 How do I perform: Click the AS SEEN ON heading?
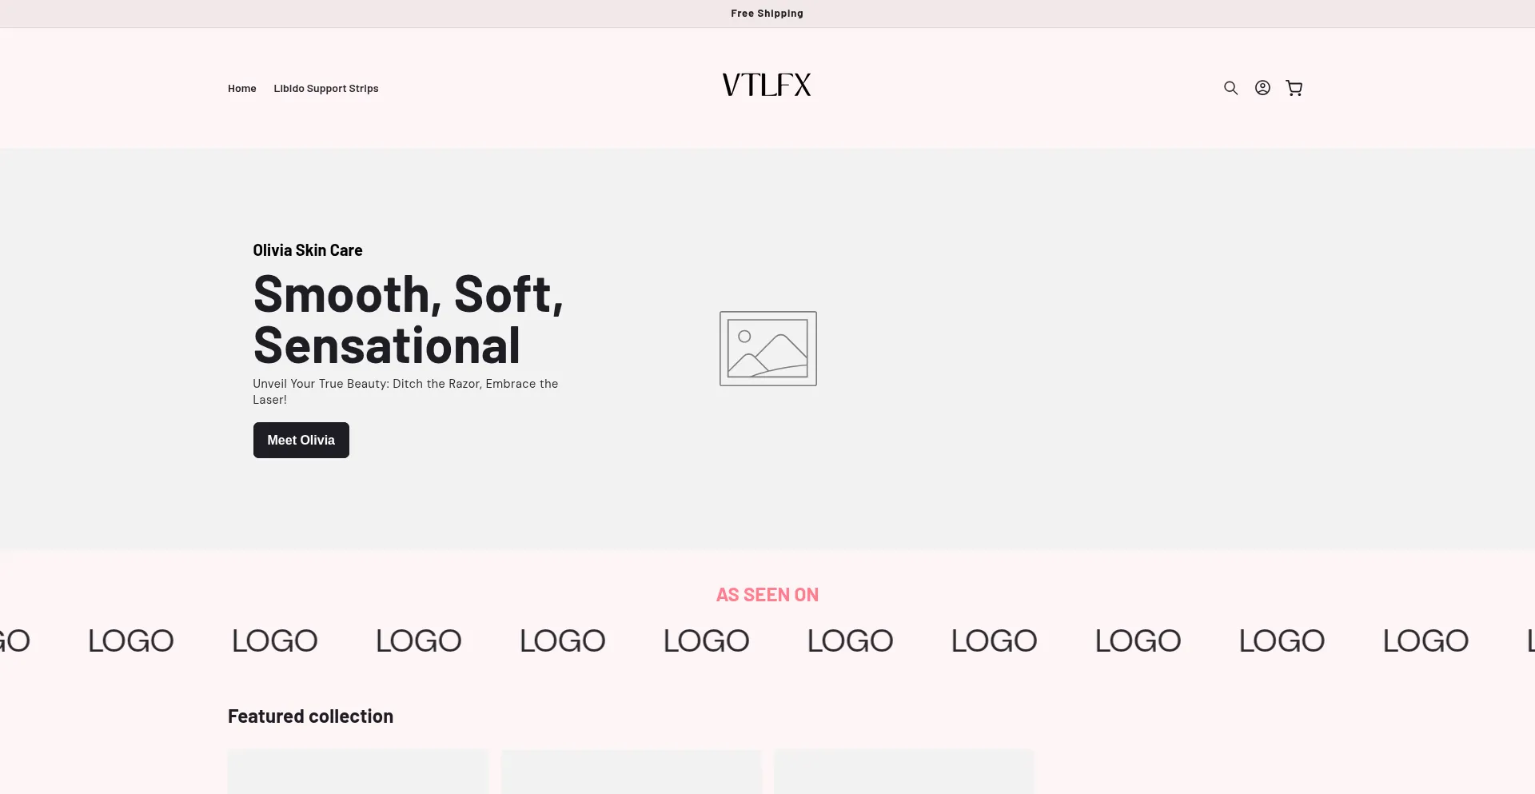coord(767,595)
